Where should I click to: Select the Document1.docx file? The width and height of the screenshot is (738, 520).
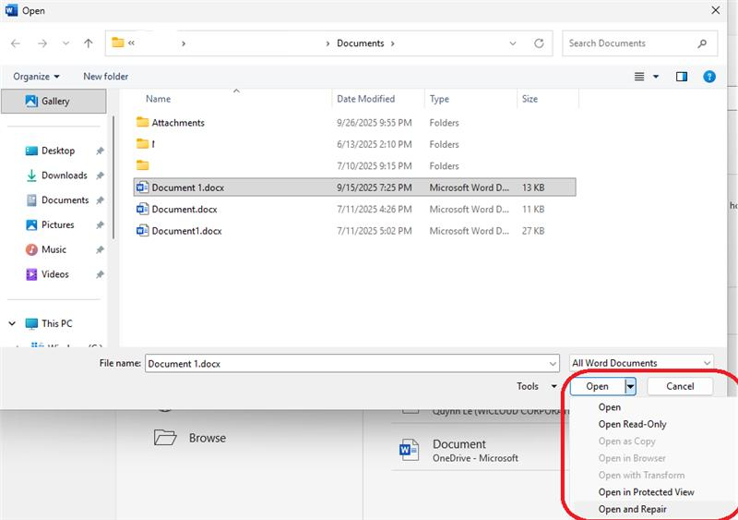pyautogui.click(x=354, y=231)
